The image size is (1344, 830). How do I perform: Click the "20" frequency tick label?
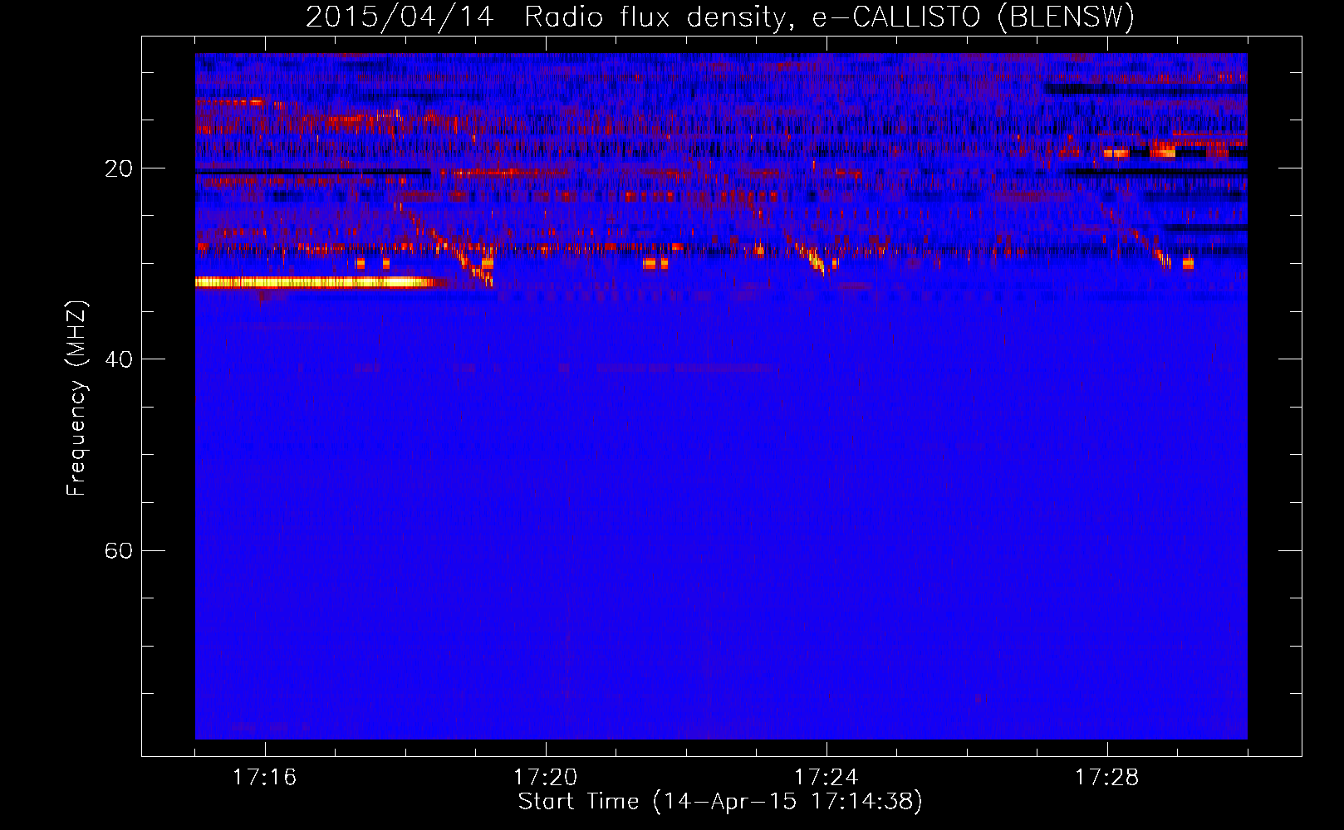click(118, 169)
